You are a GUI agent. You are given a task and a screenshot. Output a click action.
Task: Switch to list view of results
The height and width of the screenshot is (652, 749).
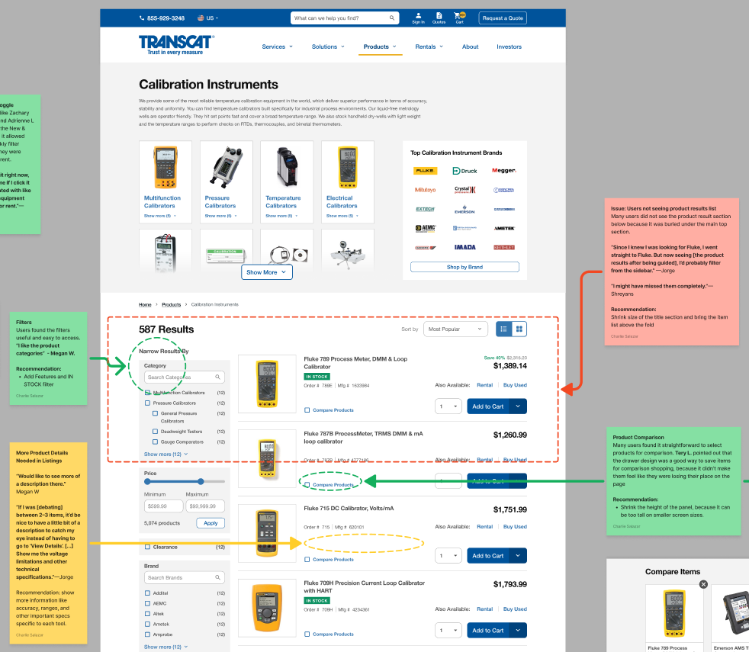coord(503,329)
